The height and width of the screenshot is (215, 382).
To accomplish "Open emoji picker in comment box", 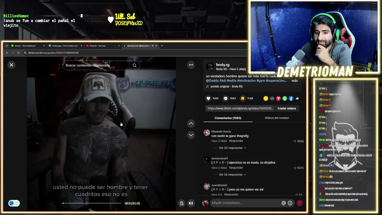I will tap(290, 203).
